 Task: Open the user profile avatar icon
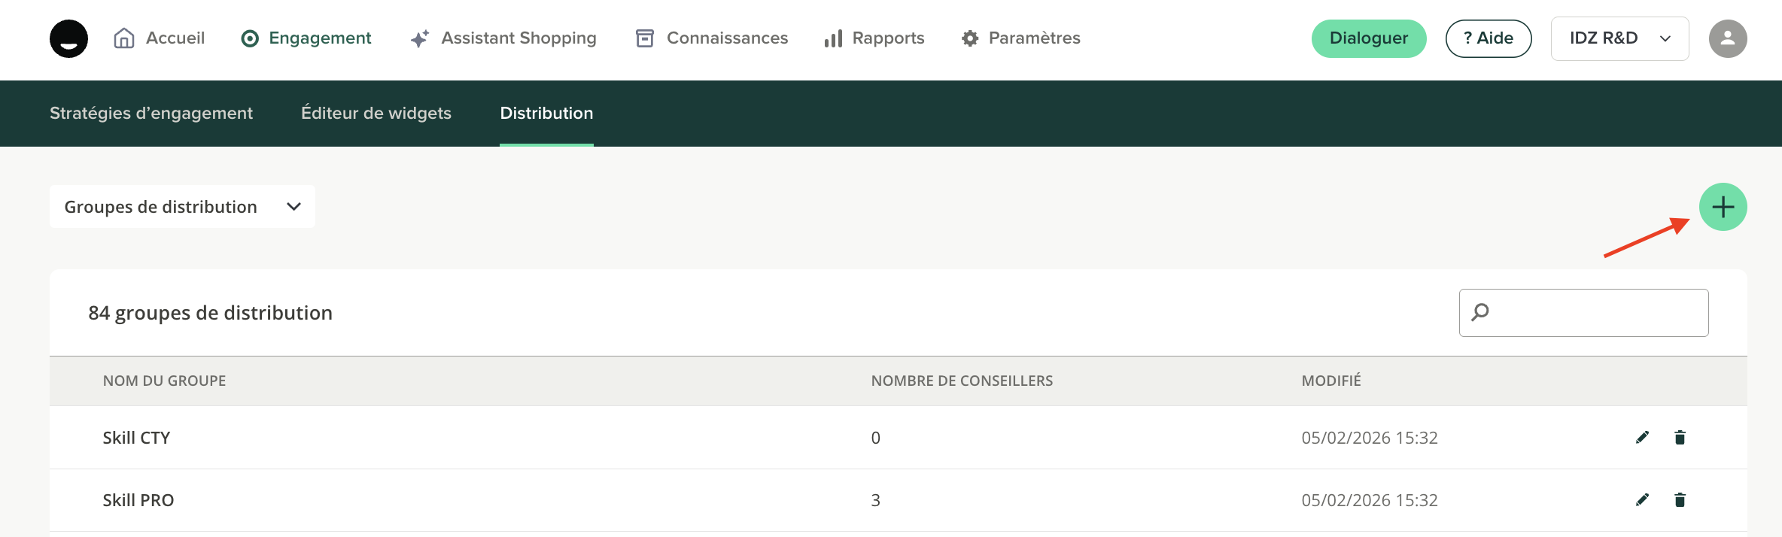(x=1727, y=38)
